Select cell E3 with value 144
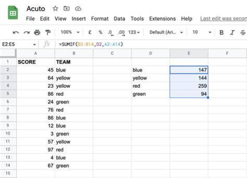This screenshot has height=178, width=247. tap(189, 78)
